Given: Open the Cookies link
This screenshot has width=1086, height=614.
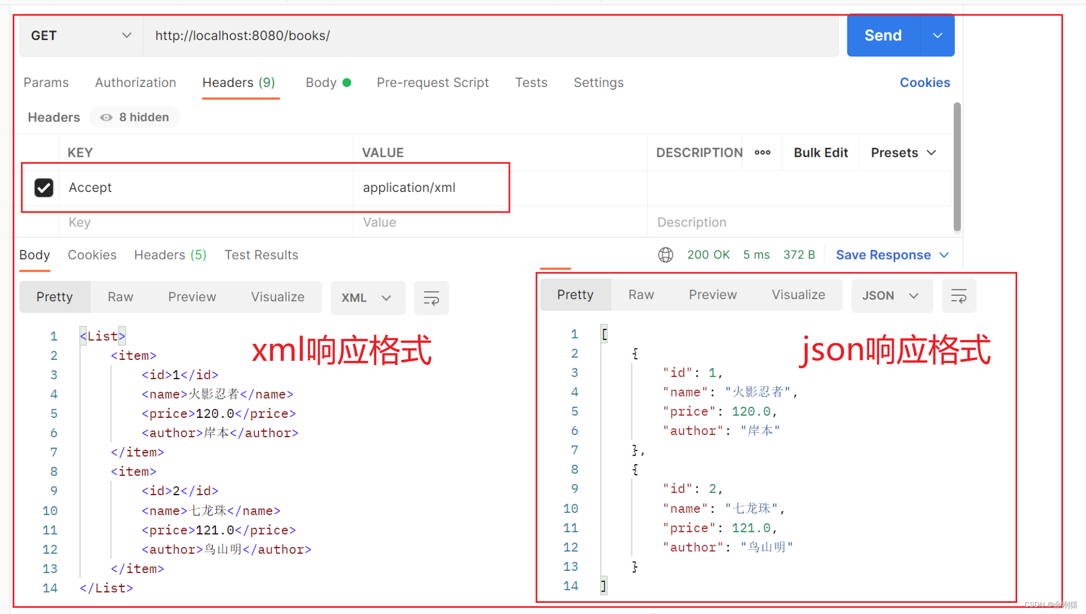Looking at the screenshot, I should 925,83.
